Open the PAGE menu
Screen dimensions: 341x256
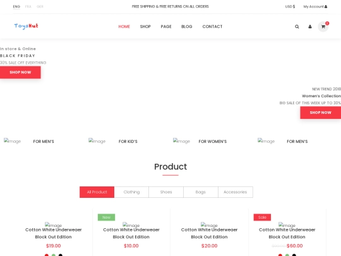(166, 27)
